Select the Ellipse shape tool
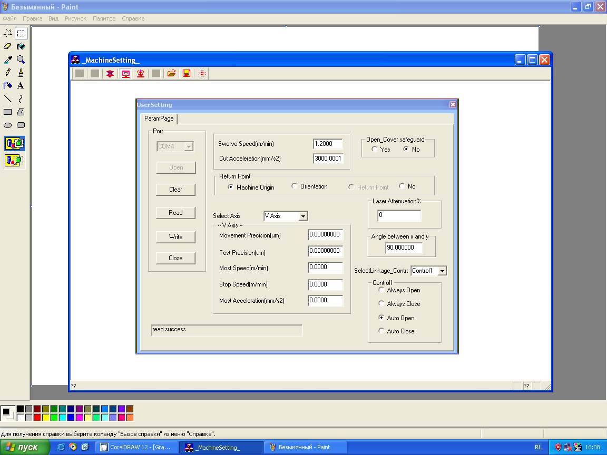Screen dimensions: 607x455 point(8,125)
